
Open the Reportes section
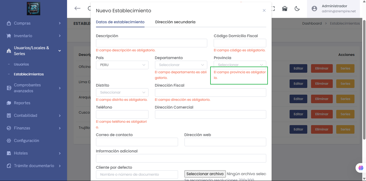pos(23,103)
